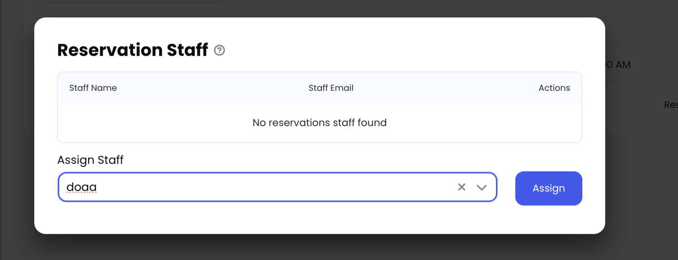Click the "AM" time text behind the dialog
678x260 pixels.
[x=623, y=65]
